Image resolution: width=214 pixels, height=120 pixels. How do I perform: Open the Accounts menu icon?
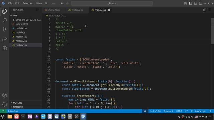[x=4, y=95]
